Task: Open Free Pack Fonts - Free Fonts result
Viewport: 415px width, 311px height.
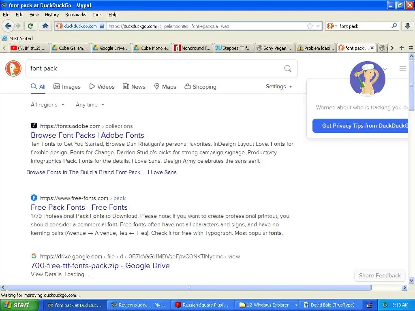Action: pyautogui.click(x=79, y=207)
